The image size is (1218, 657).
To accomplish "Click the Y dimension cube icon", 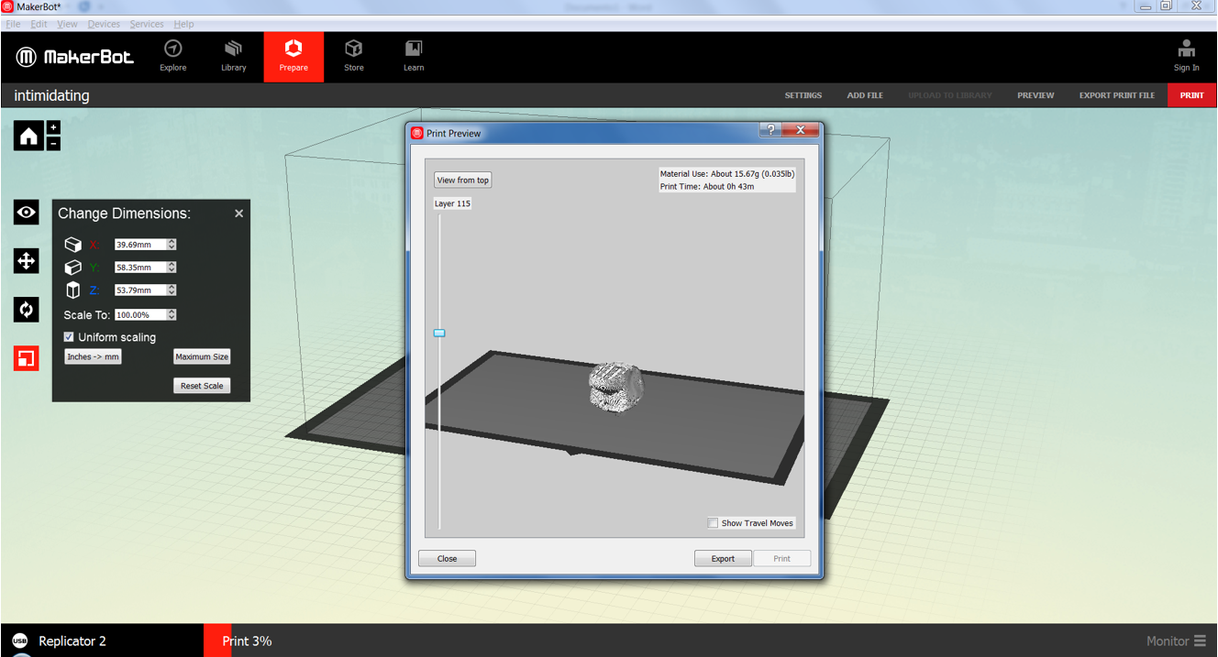I will point(72,267).
